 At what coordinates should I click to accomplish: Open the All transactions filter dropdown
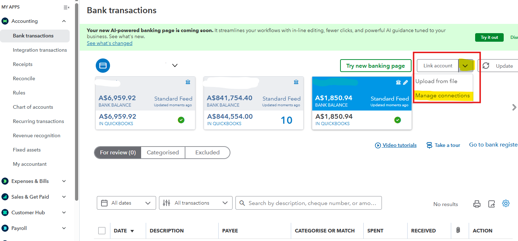click(195, 203)
